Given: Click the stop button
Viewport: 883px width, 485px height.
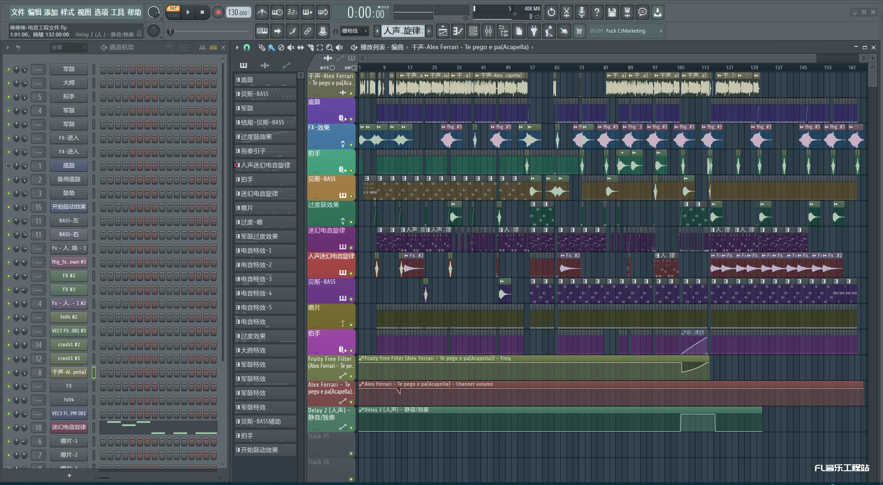Looking at the screenshot, I should click(x=202, y=12).
